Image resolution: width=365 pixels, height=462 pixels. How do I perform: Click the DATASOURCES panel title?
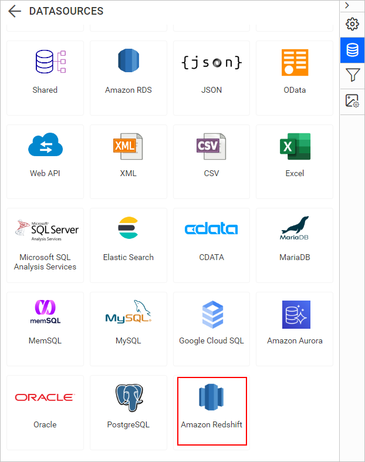coord(66,11)
